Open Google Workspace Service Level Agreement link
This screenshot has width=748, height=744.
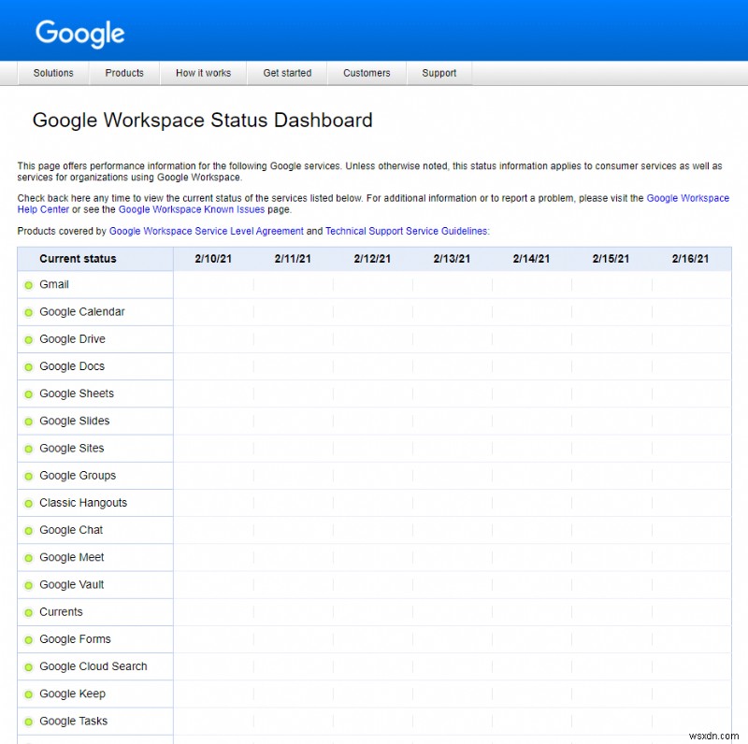click(x=206, y=231)
